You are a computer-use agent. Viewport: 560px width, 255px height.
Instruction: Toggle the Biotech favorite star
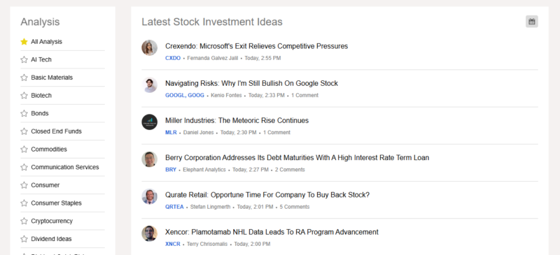pos(24,96)
